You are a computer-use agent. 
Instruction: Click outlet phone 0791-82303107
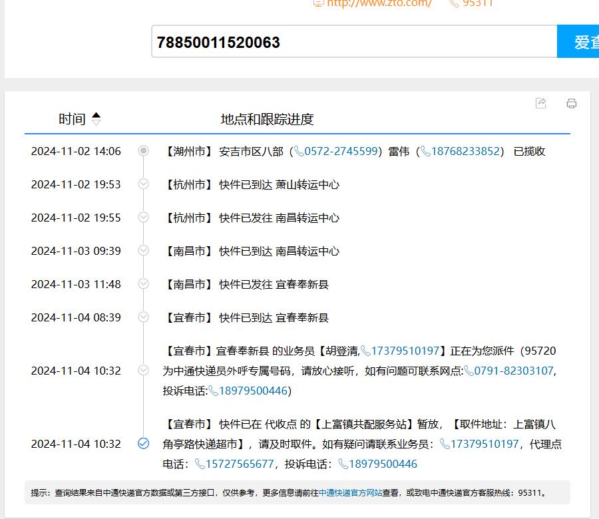(x=514, y=371)
